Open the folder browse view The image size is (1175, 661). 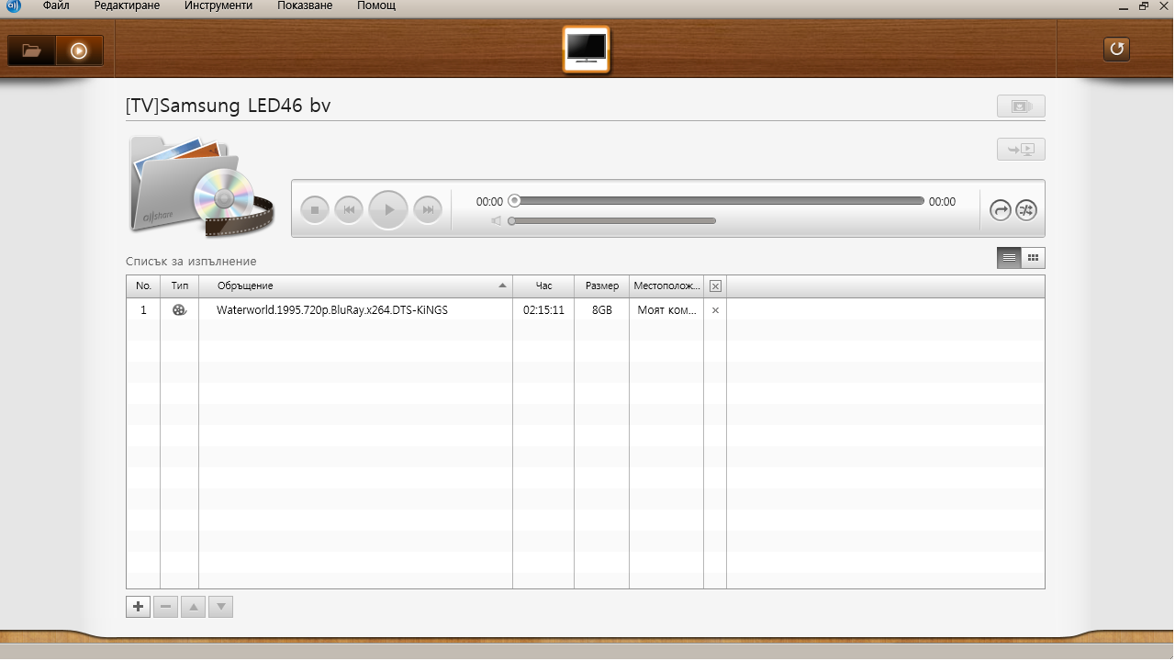coord(32,51)
